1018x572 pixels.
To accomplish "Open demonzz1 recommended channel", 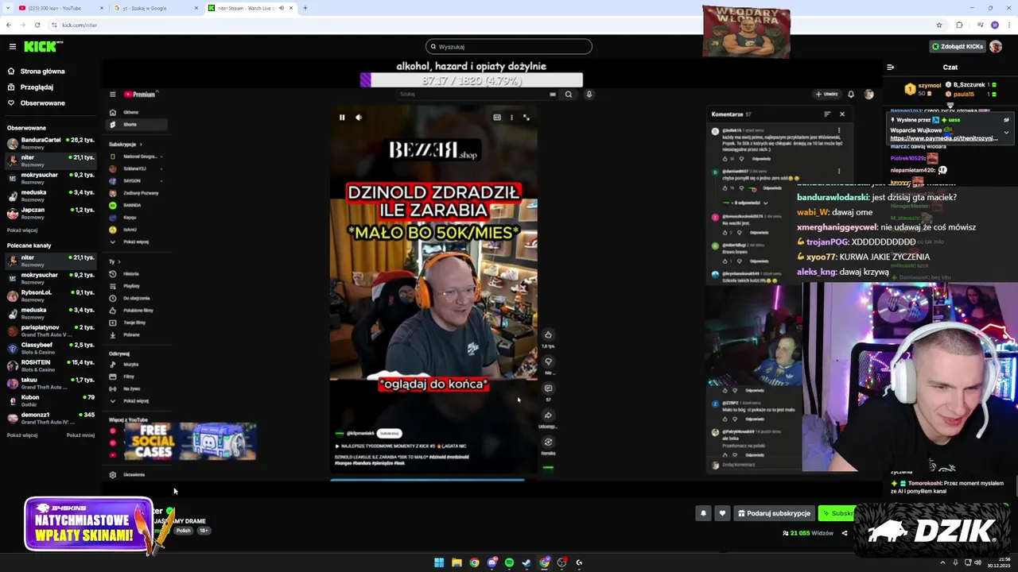I will [x=51, y=418].
